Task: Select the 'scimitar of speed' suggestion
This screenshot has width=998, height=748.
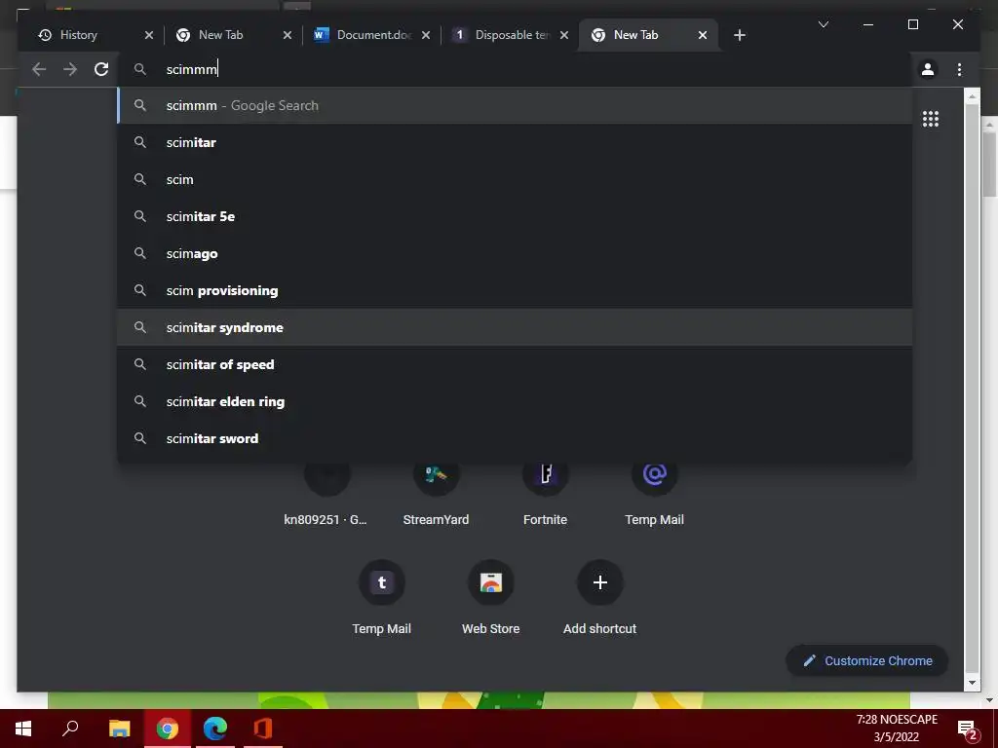Action: [515, 364]
